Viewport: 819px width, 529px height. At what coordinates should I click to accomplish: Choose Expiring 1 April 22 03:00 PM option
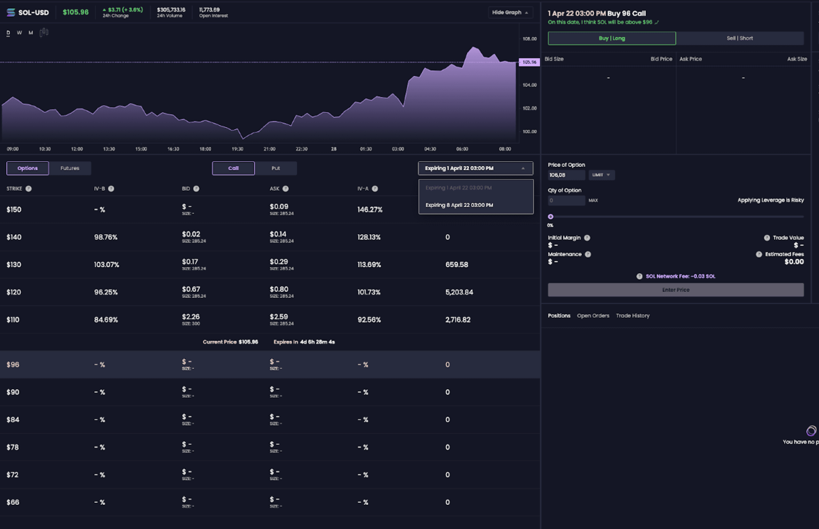(x=476, y=188)
